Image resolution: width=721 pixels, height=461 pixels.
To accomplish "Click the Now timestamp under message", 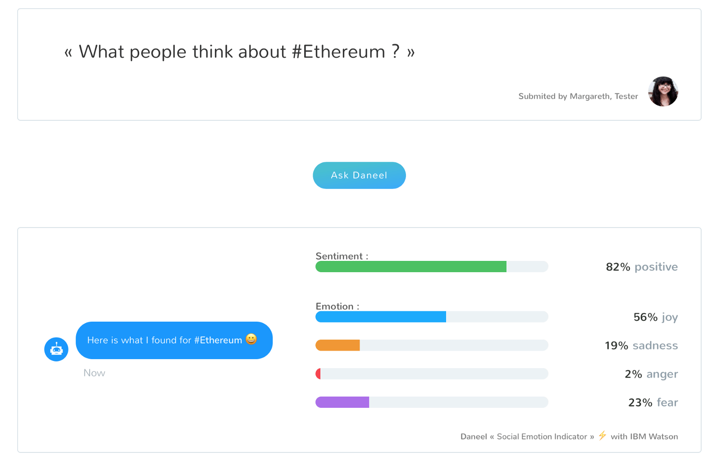I will pos(94,373).
